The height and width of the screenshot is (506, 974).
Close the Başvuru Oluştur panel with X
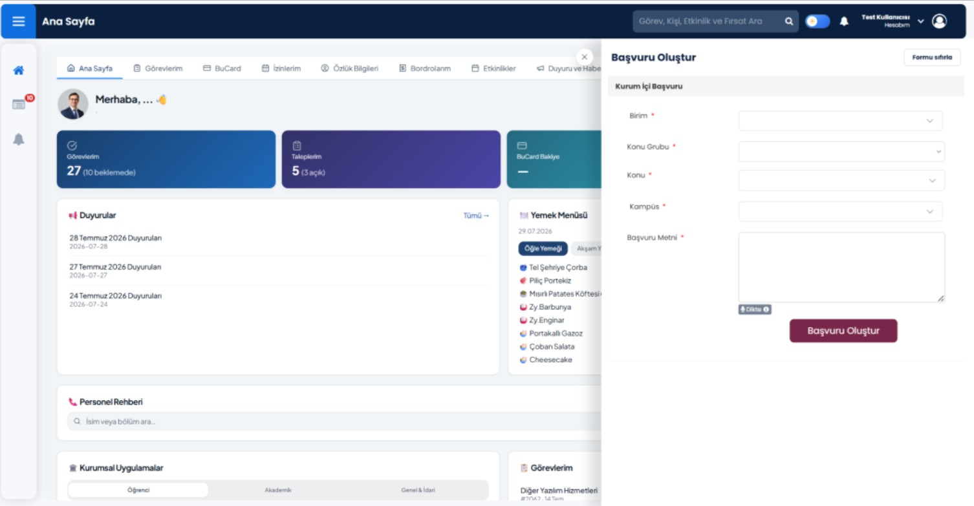[584, 57]
